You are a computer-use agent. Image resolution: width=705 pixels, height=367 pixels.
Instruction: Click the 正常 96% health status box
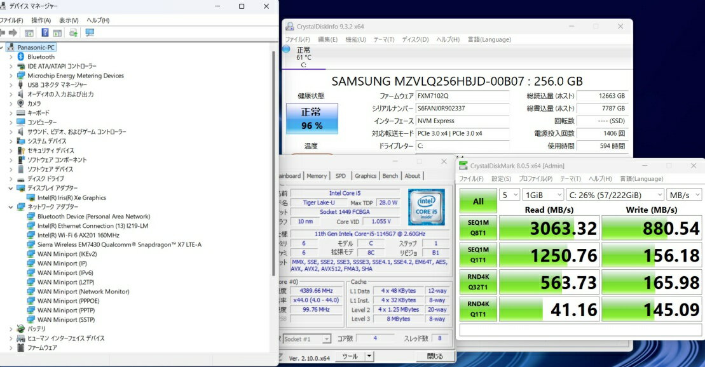(x=311, y=119)
